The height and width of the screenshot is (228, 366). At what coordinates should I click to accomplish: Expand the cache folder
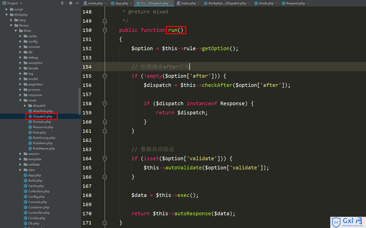pos(20,36)
